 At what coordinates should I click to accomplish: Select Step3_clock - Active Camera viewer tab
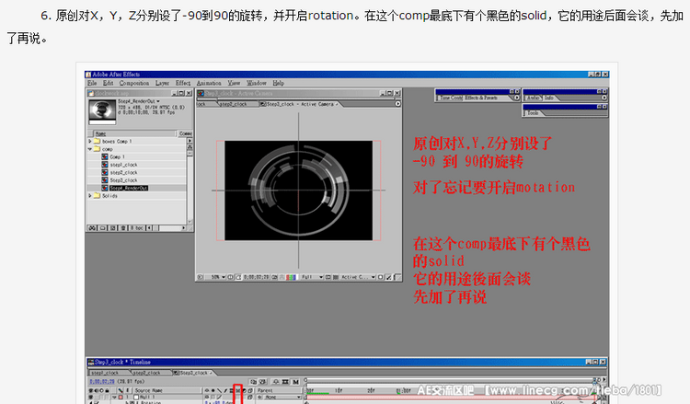(299, 104)
